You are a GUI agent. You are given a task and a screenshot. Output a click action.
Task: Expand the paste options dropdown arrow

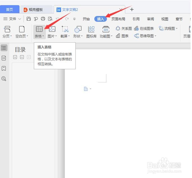tap(90, 89)
